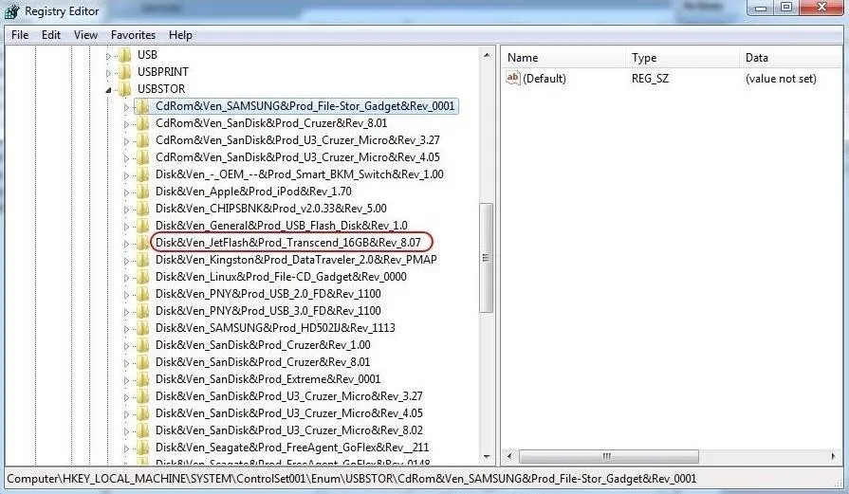Click folder icon of Seagate FreeAgent_GoFlex Rev__211
Viewport: 849px width, 494px height.
coord(143,448)
